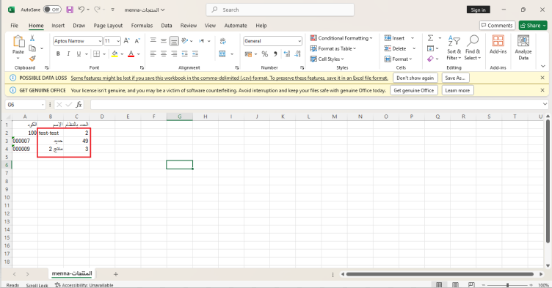Image resolution: width=552 pixels, height=288 pixels.
Task: Click the Format Painter brush icon
Action: coord(32,59)
